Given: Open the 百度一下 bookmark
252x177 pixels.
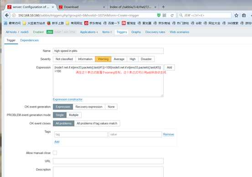Looking at the screenshot, I should (x=112, y=23).
